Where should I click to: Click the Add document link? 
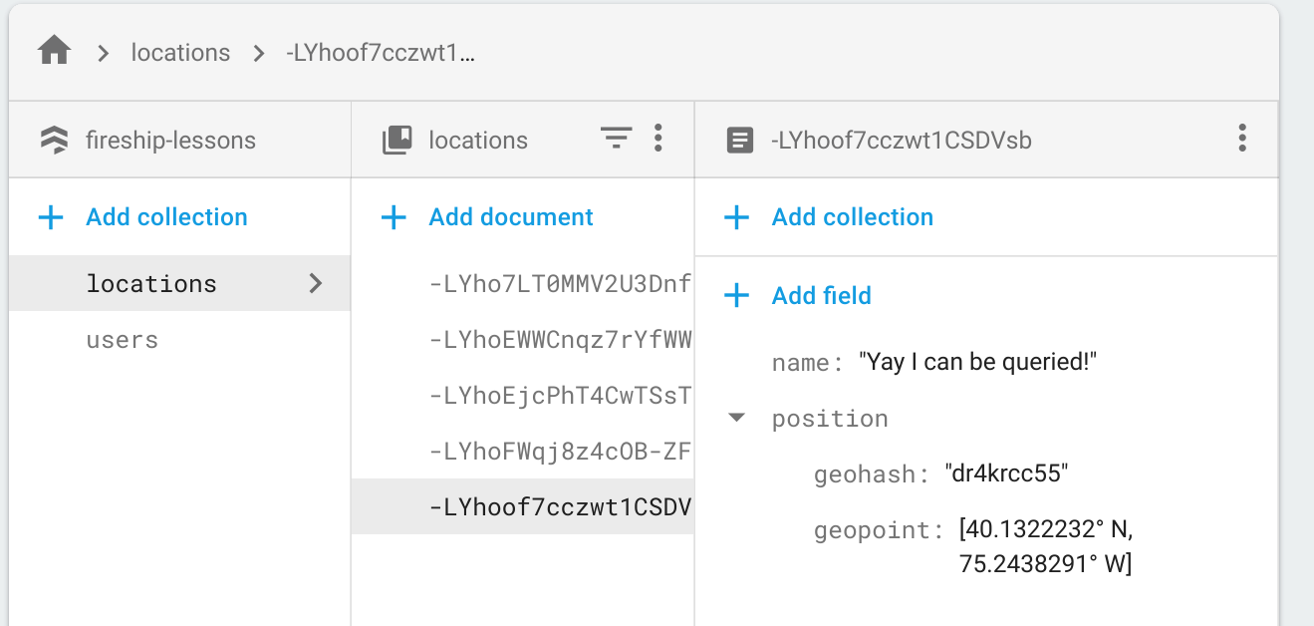[511, 216]
